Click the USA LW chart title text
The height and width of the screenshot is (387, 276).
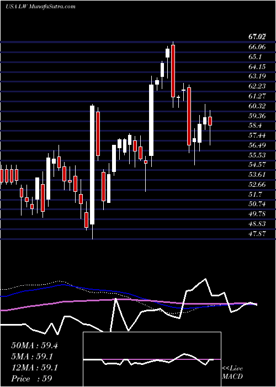coord(40,6)
